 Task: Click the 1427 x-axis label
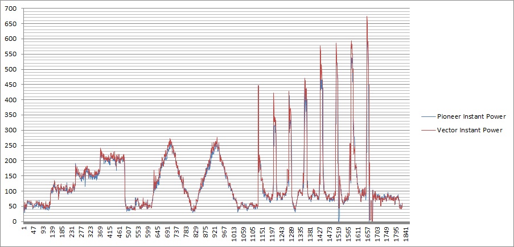320,234
